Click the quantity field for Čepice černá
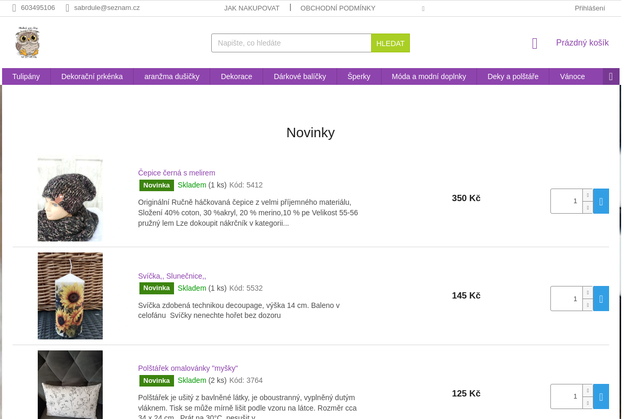Viewport: 629px width, 419px height. pos(567,201)
